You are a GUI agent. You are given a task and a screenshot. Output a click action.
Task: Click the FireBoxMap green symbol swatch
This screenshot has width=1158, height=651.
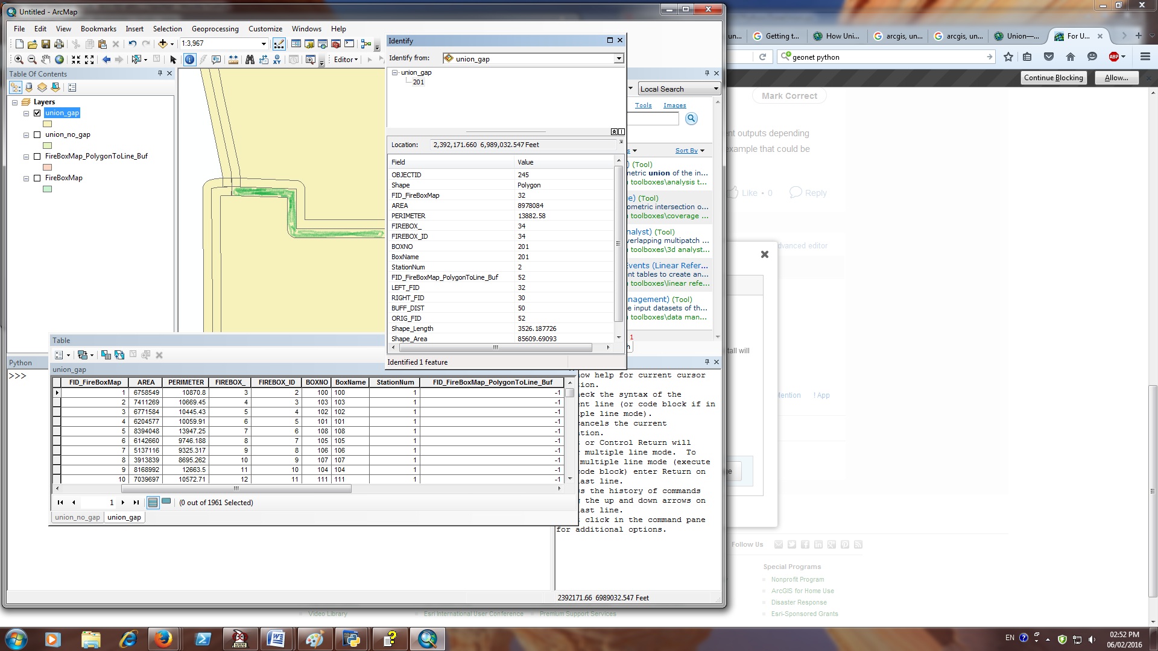pos(48,189)
